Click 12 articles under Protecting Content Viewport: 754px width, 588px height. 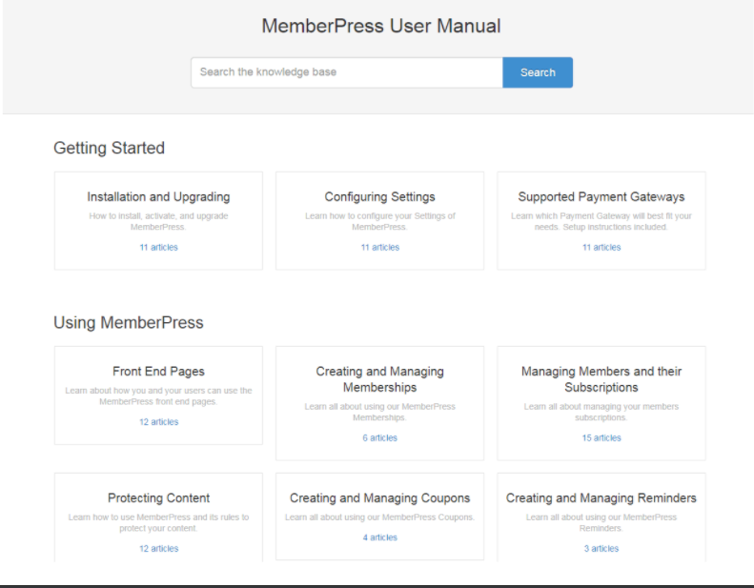(x=158, y=548)
